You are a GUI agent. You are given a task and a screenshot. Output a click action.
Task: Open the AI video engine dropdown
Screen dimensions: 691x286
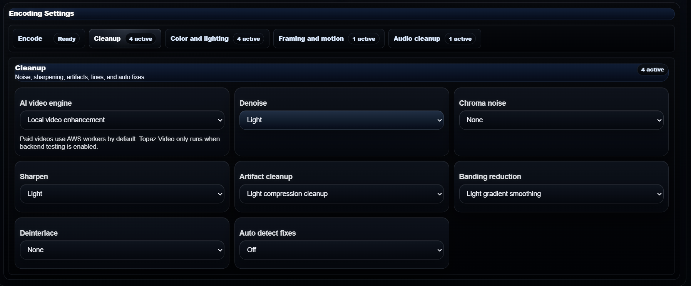click(122, 120)
